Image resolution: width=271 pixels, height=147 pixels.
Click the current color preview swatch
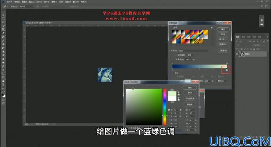(172, 99)
